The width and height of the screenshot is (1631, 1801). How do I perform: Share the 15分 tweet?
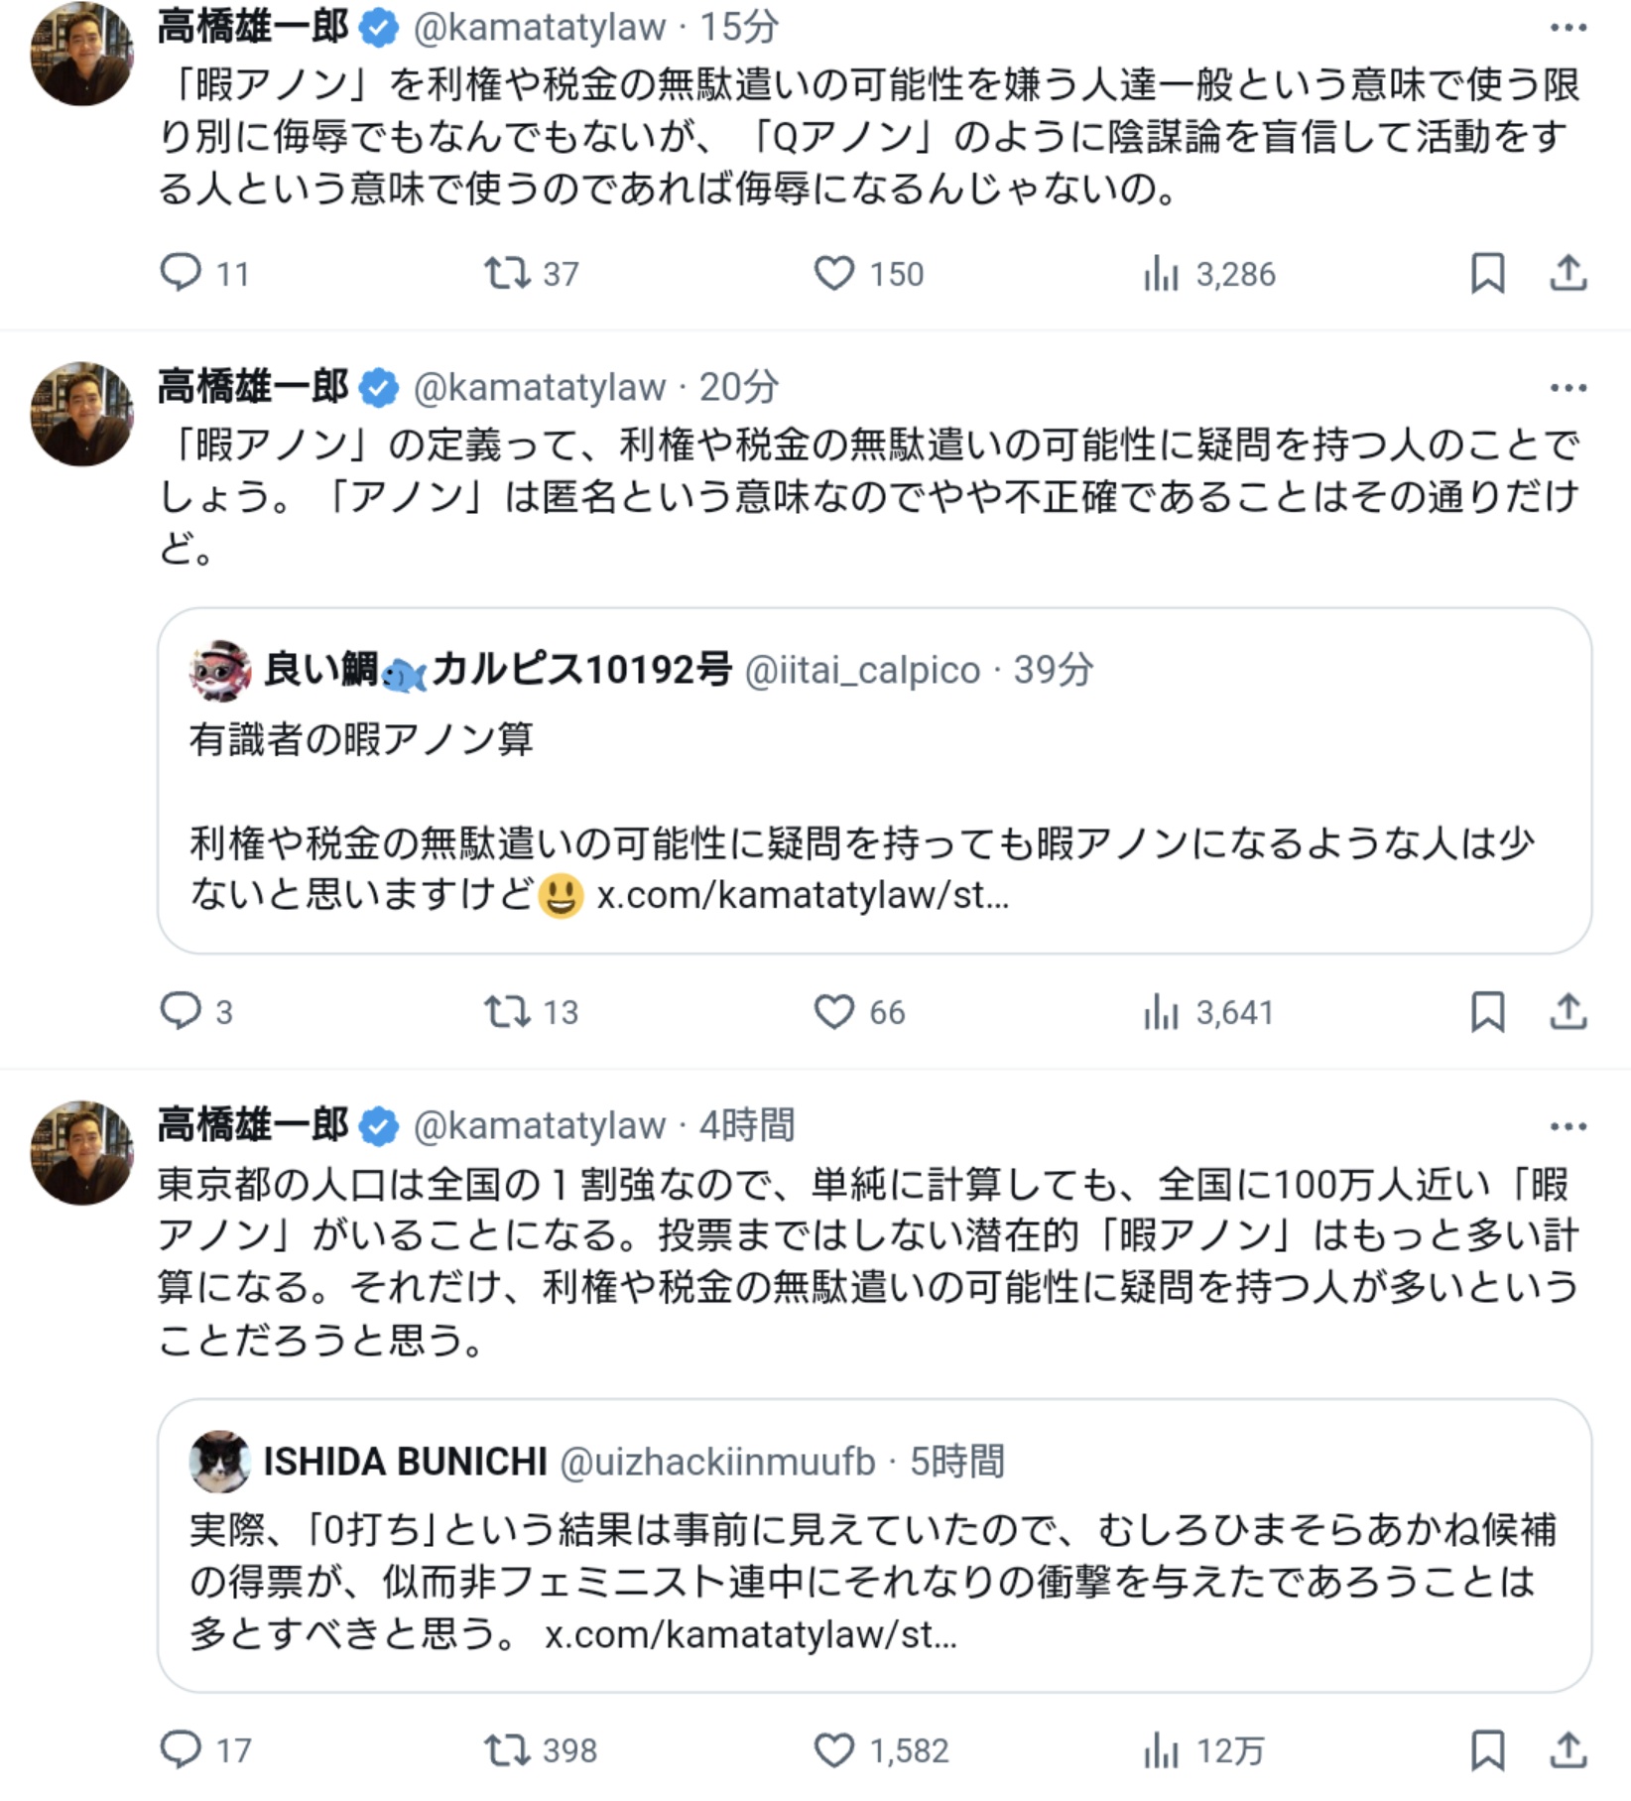tap(1568, 272)
